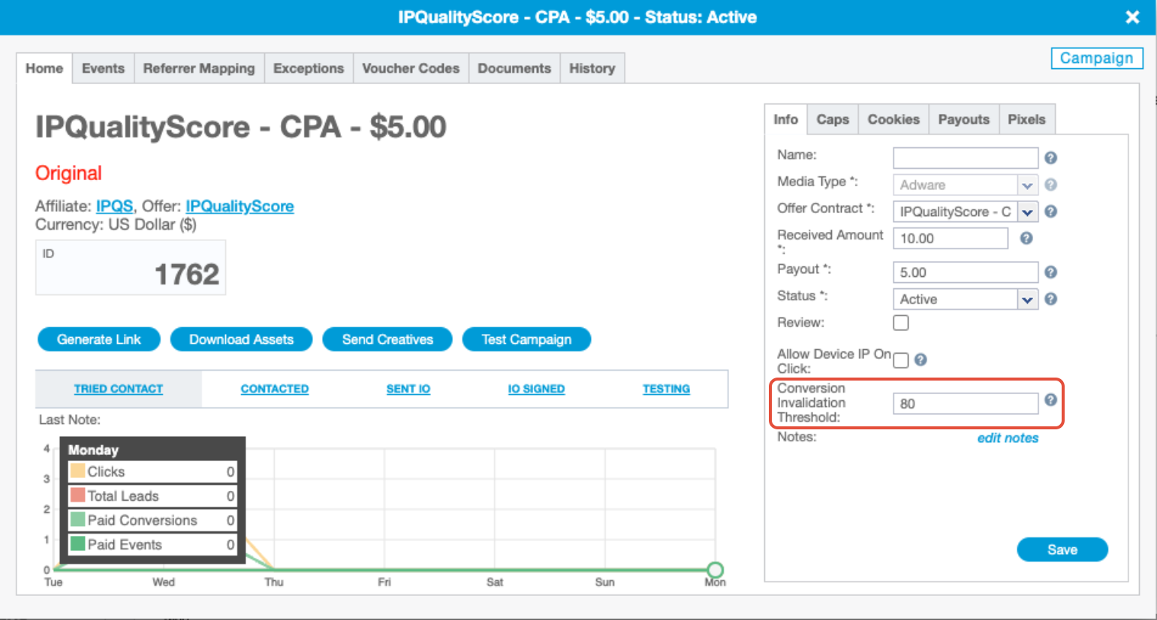The image size is (1157, 620).
Task: Click help icon next to Status dropdown
Action: click(1050, 299)
